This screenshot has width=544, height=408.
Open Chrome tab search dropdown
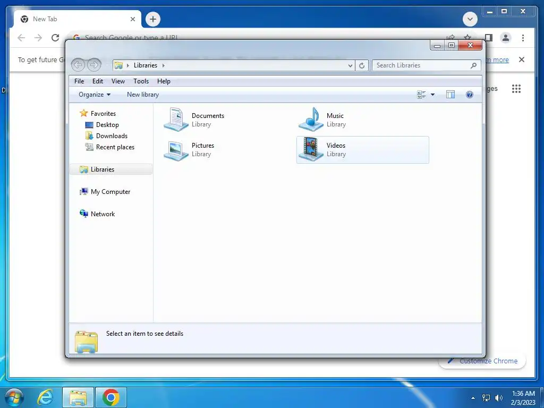[470, 19]
